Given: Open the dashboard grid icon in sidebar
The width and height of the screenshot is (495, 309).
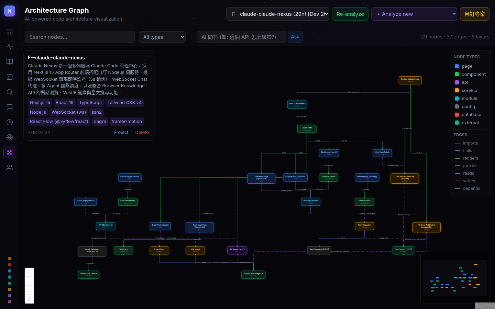Looking at the screenshot, I should [10, 32].
